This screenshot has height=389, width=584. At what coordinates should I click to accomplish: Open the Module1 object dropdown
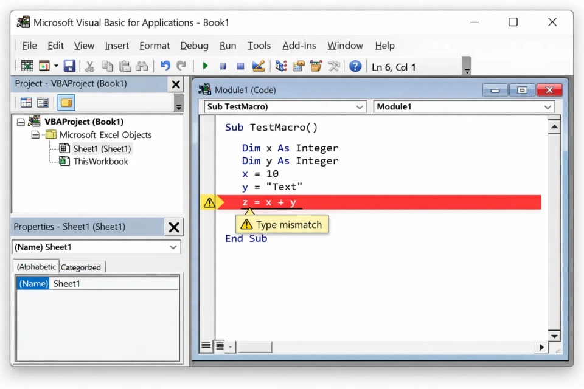click(x=549, y=106)
